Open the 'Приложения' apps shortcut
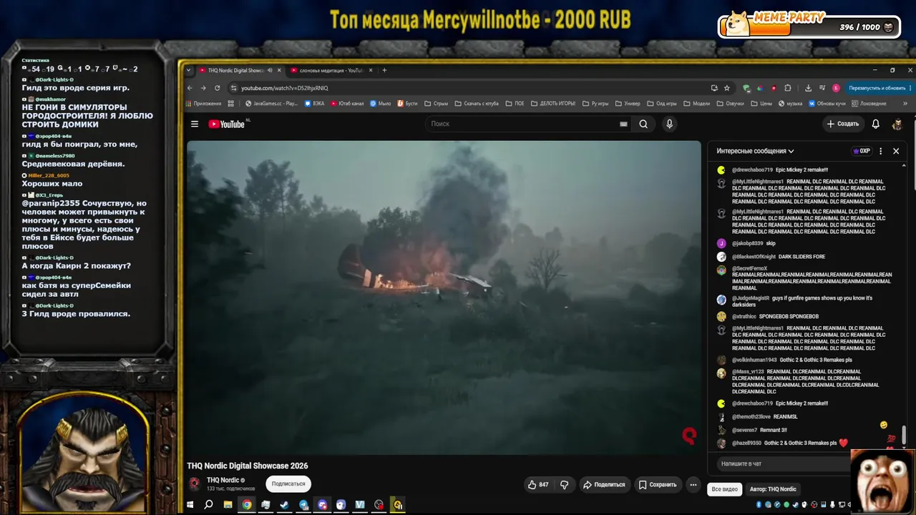 [203, 104]
